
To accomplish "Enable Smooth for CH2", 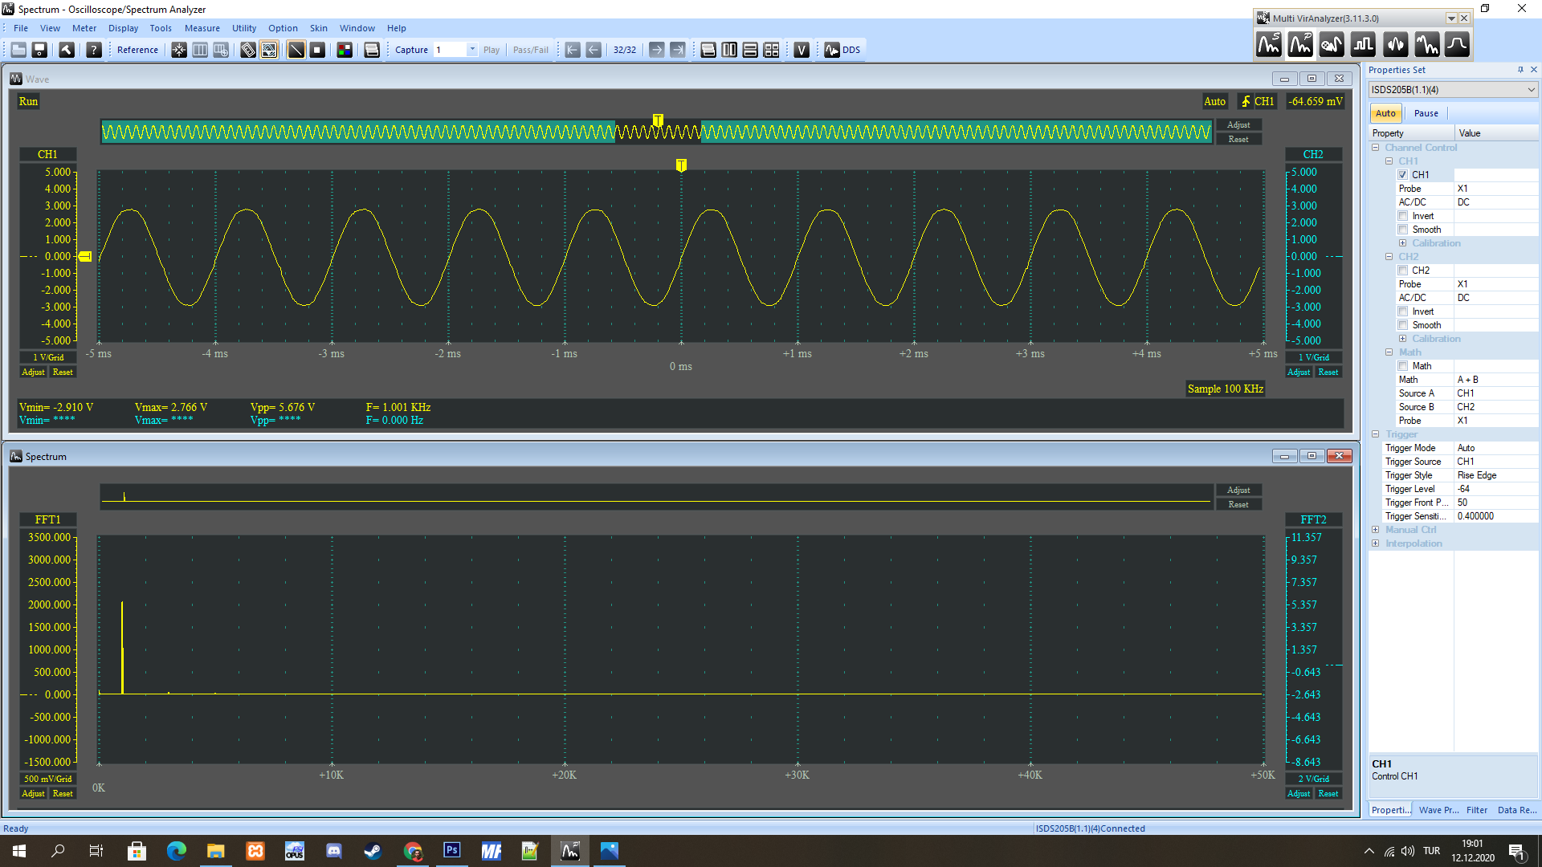I will pyautogui.click(x=1403, y=325).
